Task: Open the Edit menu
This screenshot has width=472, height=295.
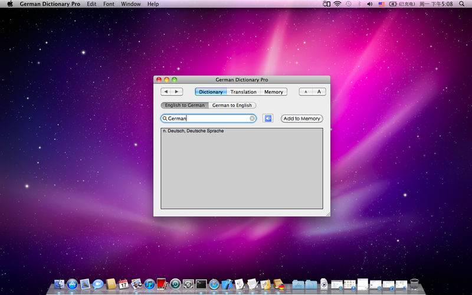Action: point(91,4)
